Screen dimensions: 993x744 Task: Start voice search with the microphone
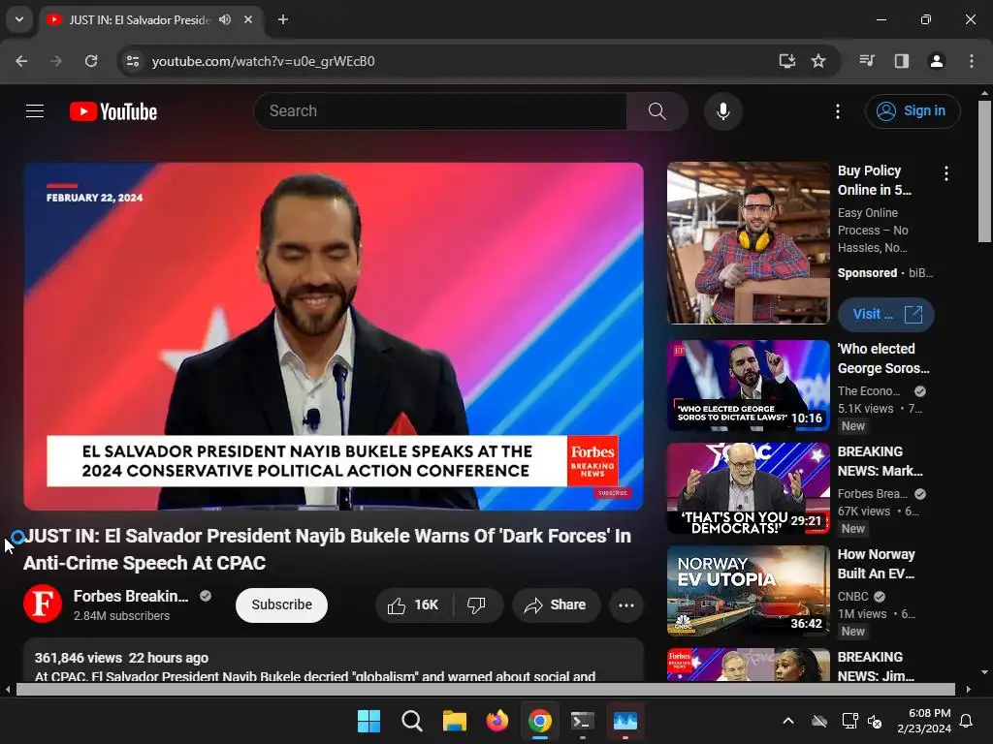tap(722, 111)
